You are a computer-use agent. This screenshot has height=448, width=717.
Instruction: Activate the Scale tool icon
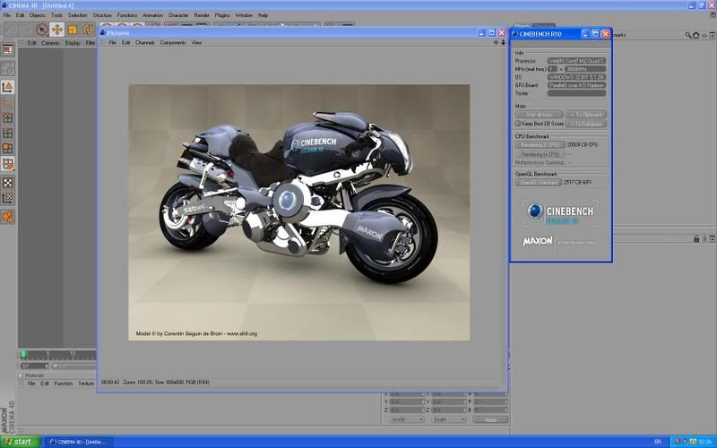(73, 30)
